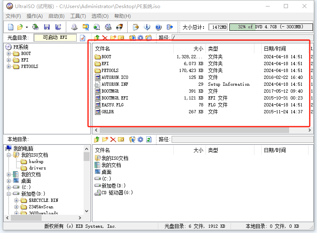Click the disc pane 路径 input field
Image resolution: width=317 pixels, height=233 pixels.
243,38
